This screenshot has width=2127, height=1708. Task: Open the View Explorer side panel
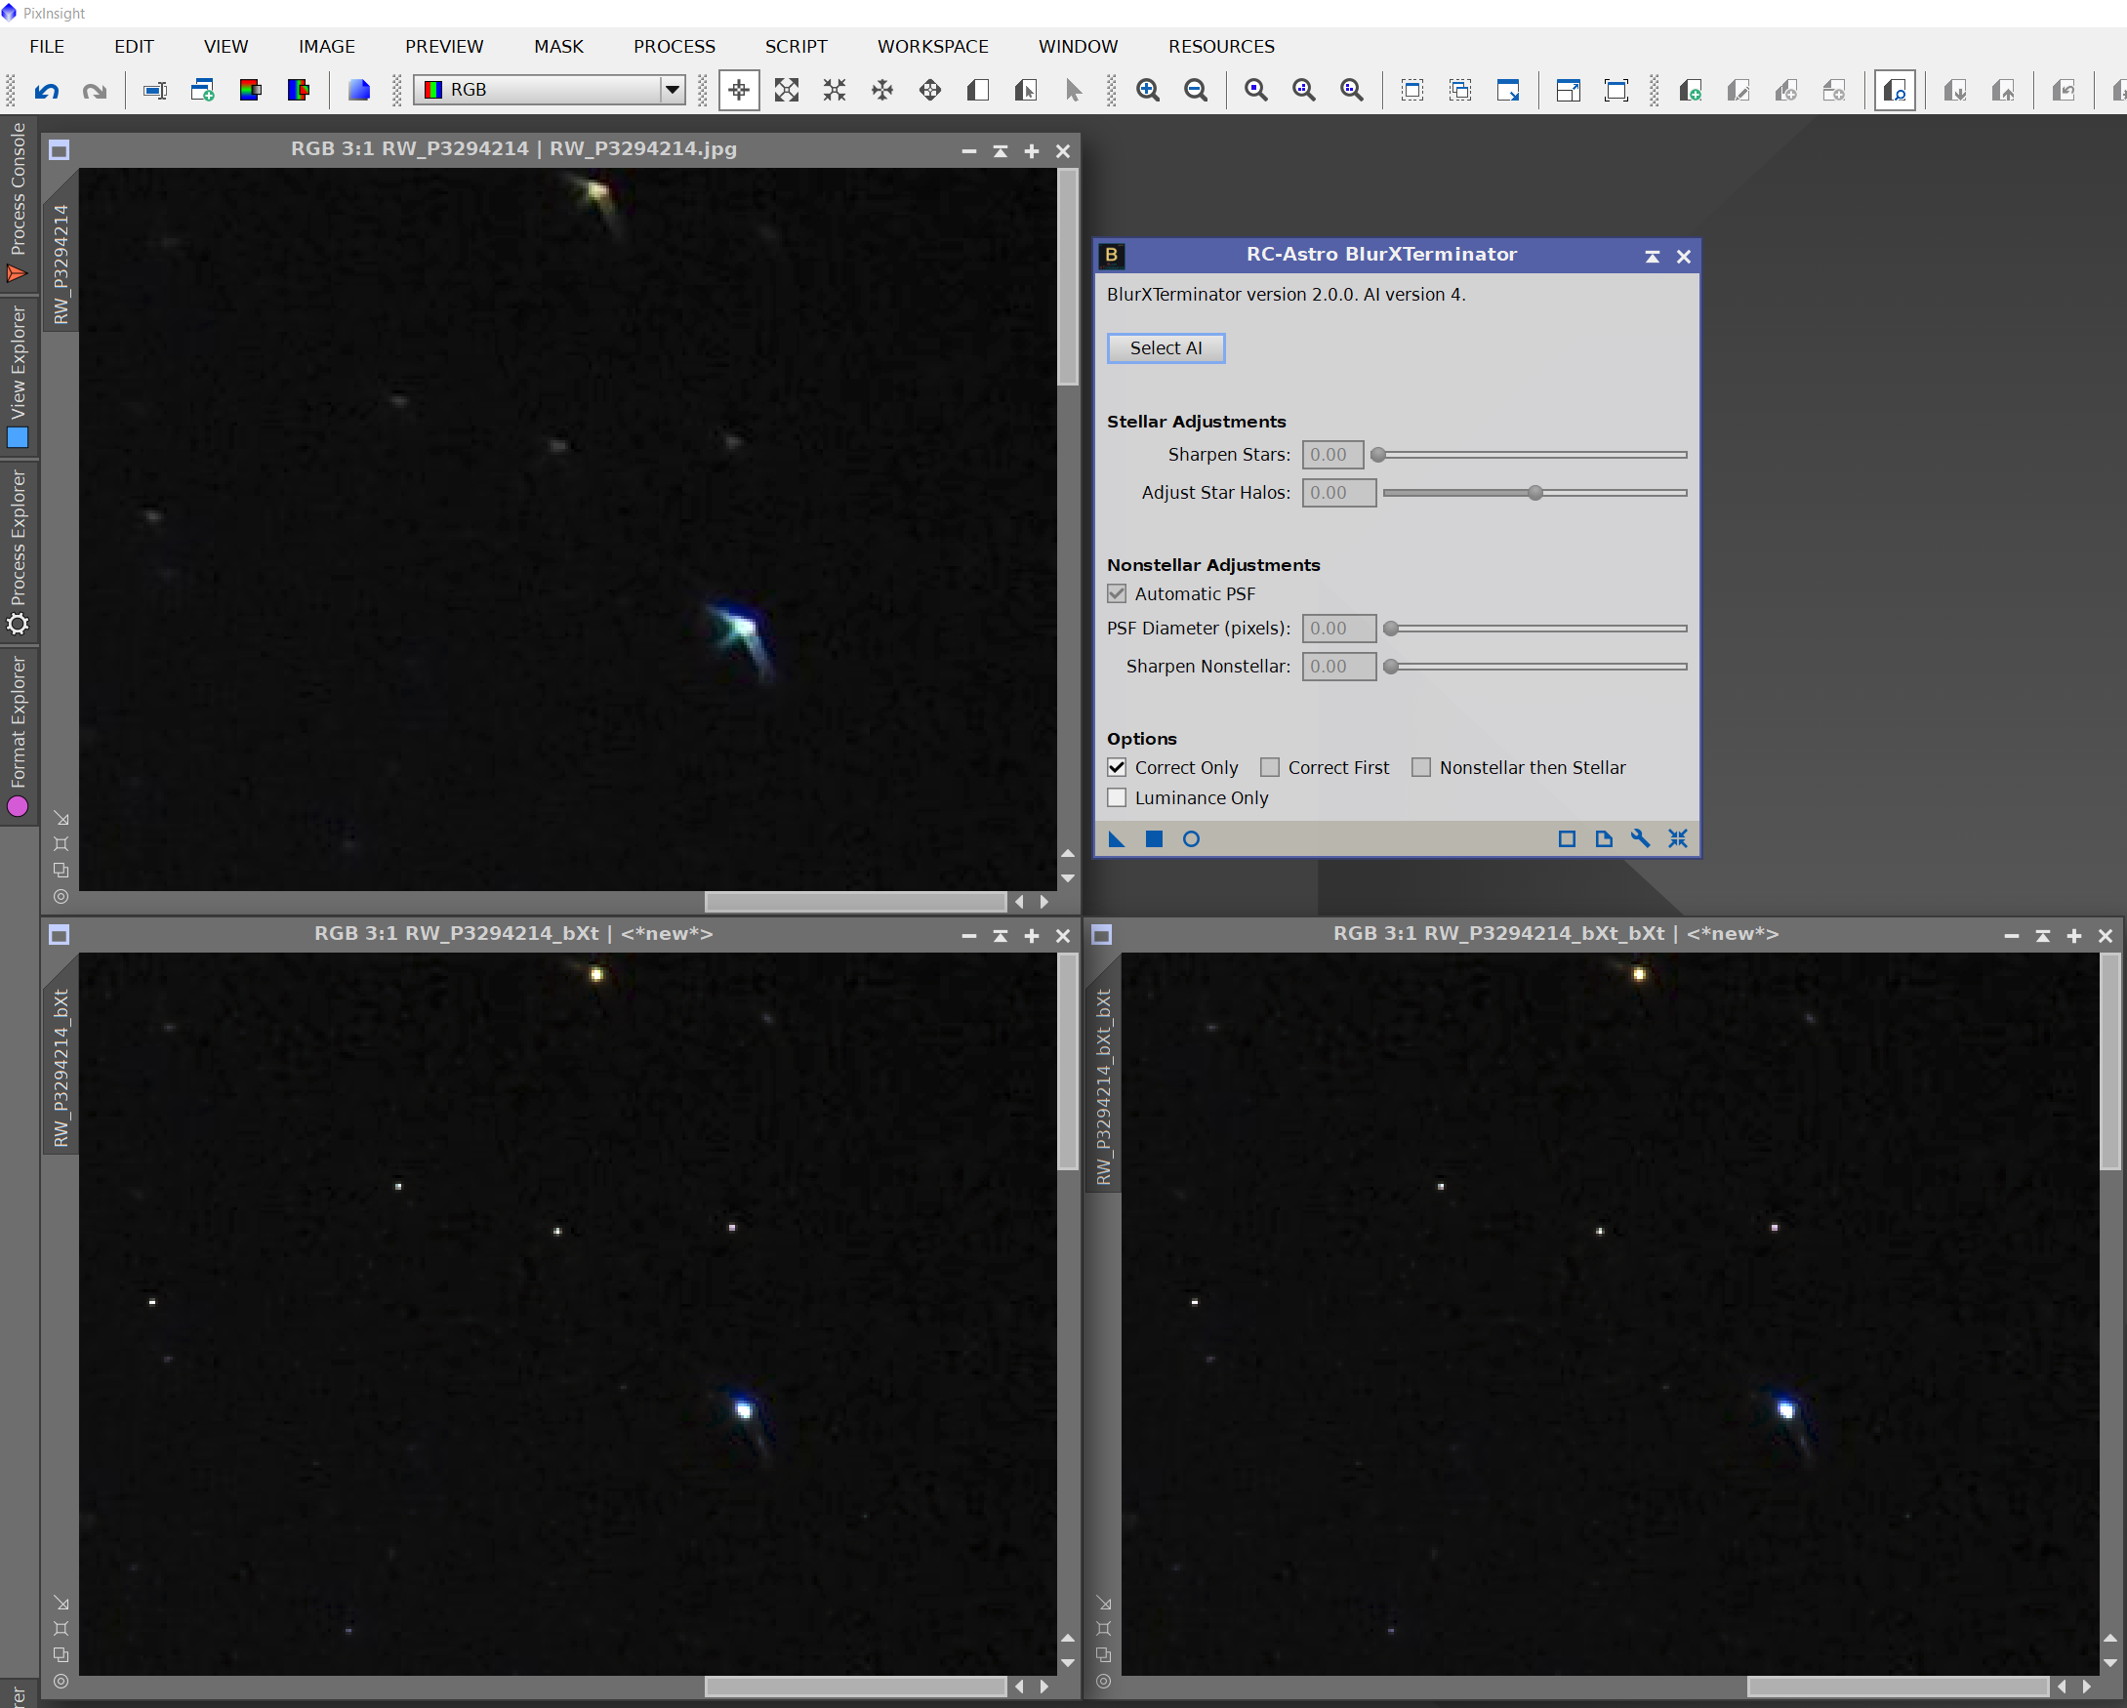18,376
